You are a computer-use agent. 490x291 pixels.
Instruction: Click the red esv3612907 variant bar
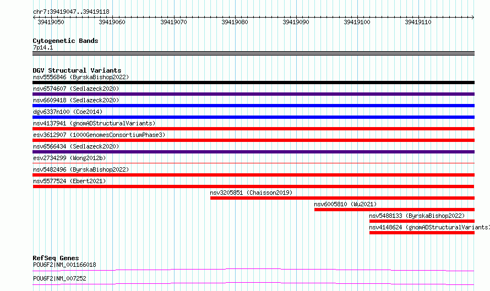point(253,140)
